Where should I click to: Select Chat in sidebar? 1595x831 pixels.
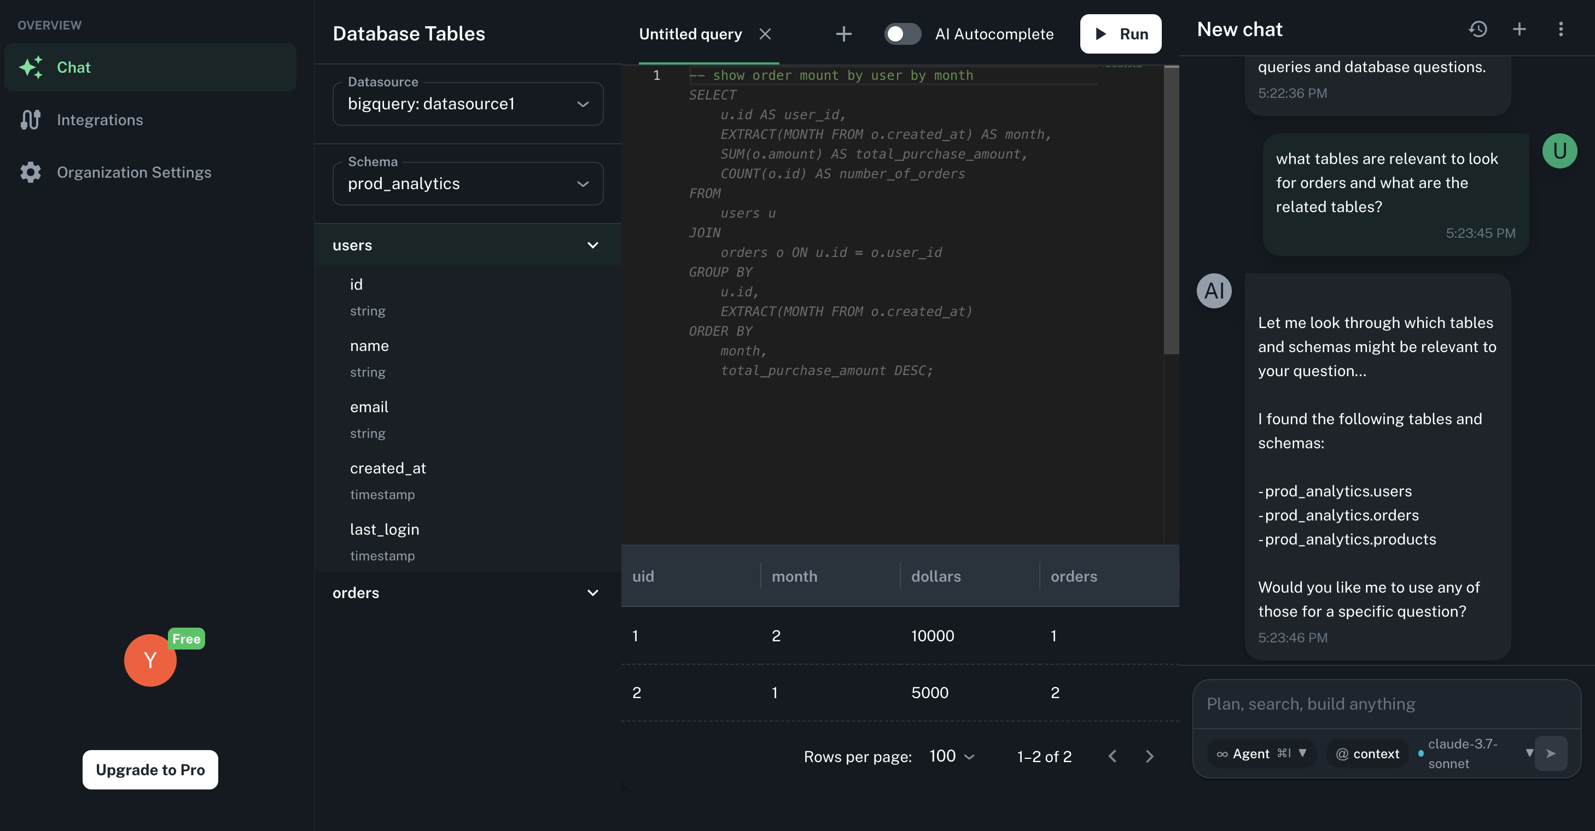(150, 67)
